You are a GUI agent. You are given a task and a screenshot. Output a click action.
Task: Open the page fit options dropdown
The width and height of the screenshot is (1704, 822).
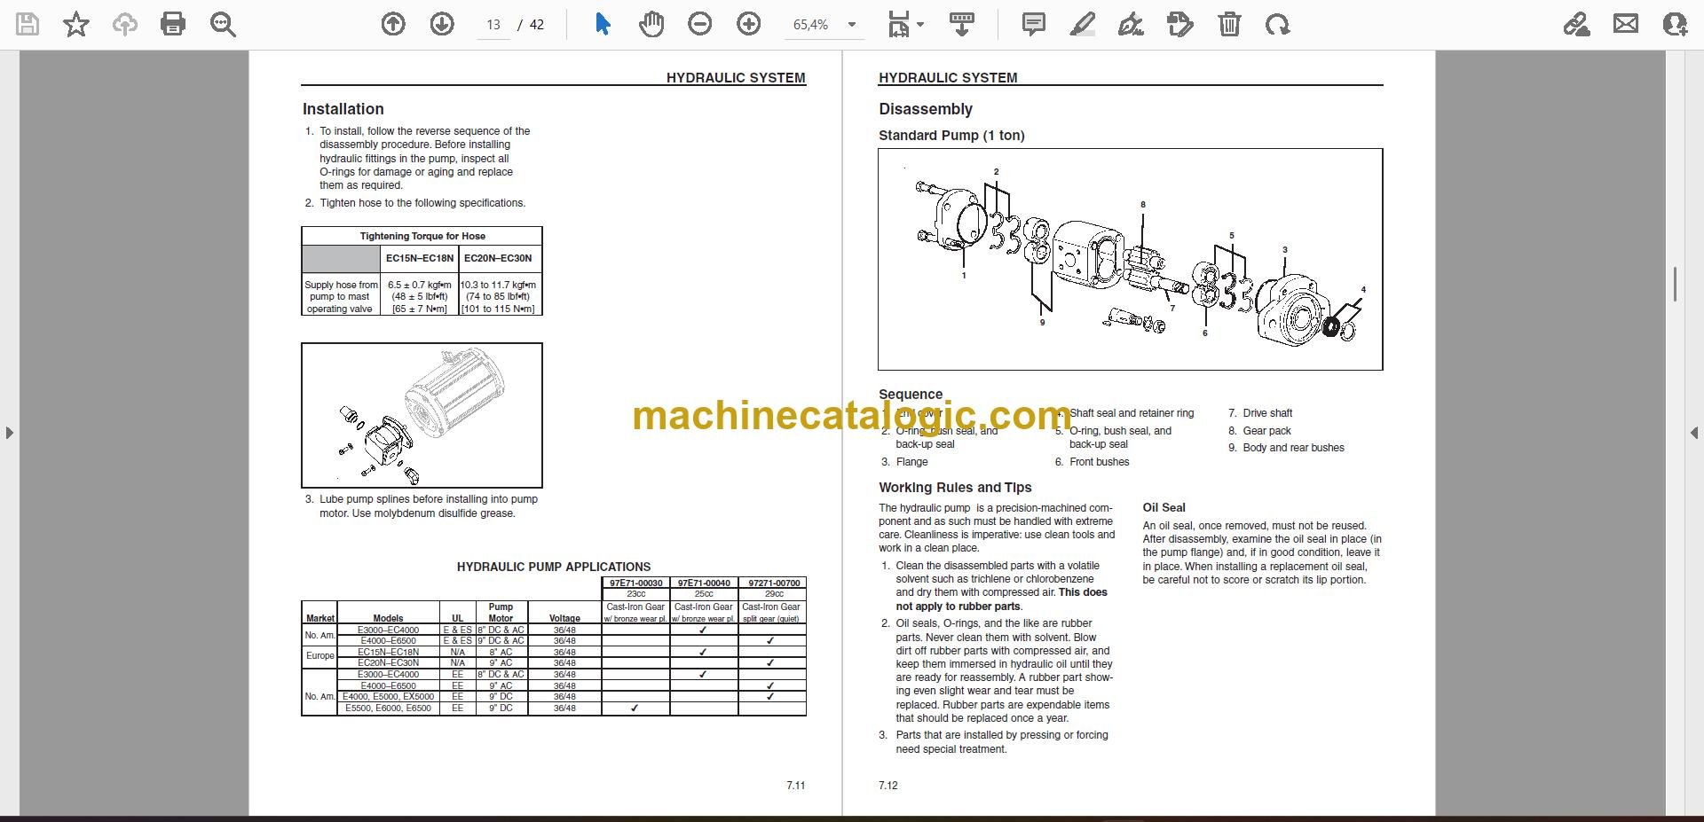(905, 24)
